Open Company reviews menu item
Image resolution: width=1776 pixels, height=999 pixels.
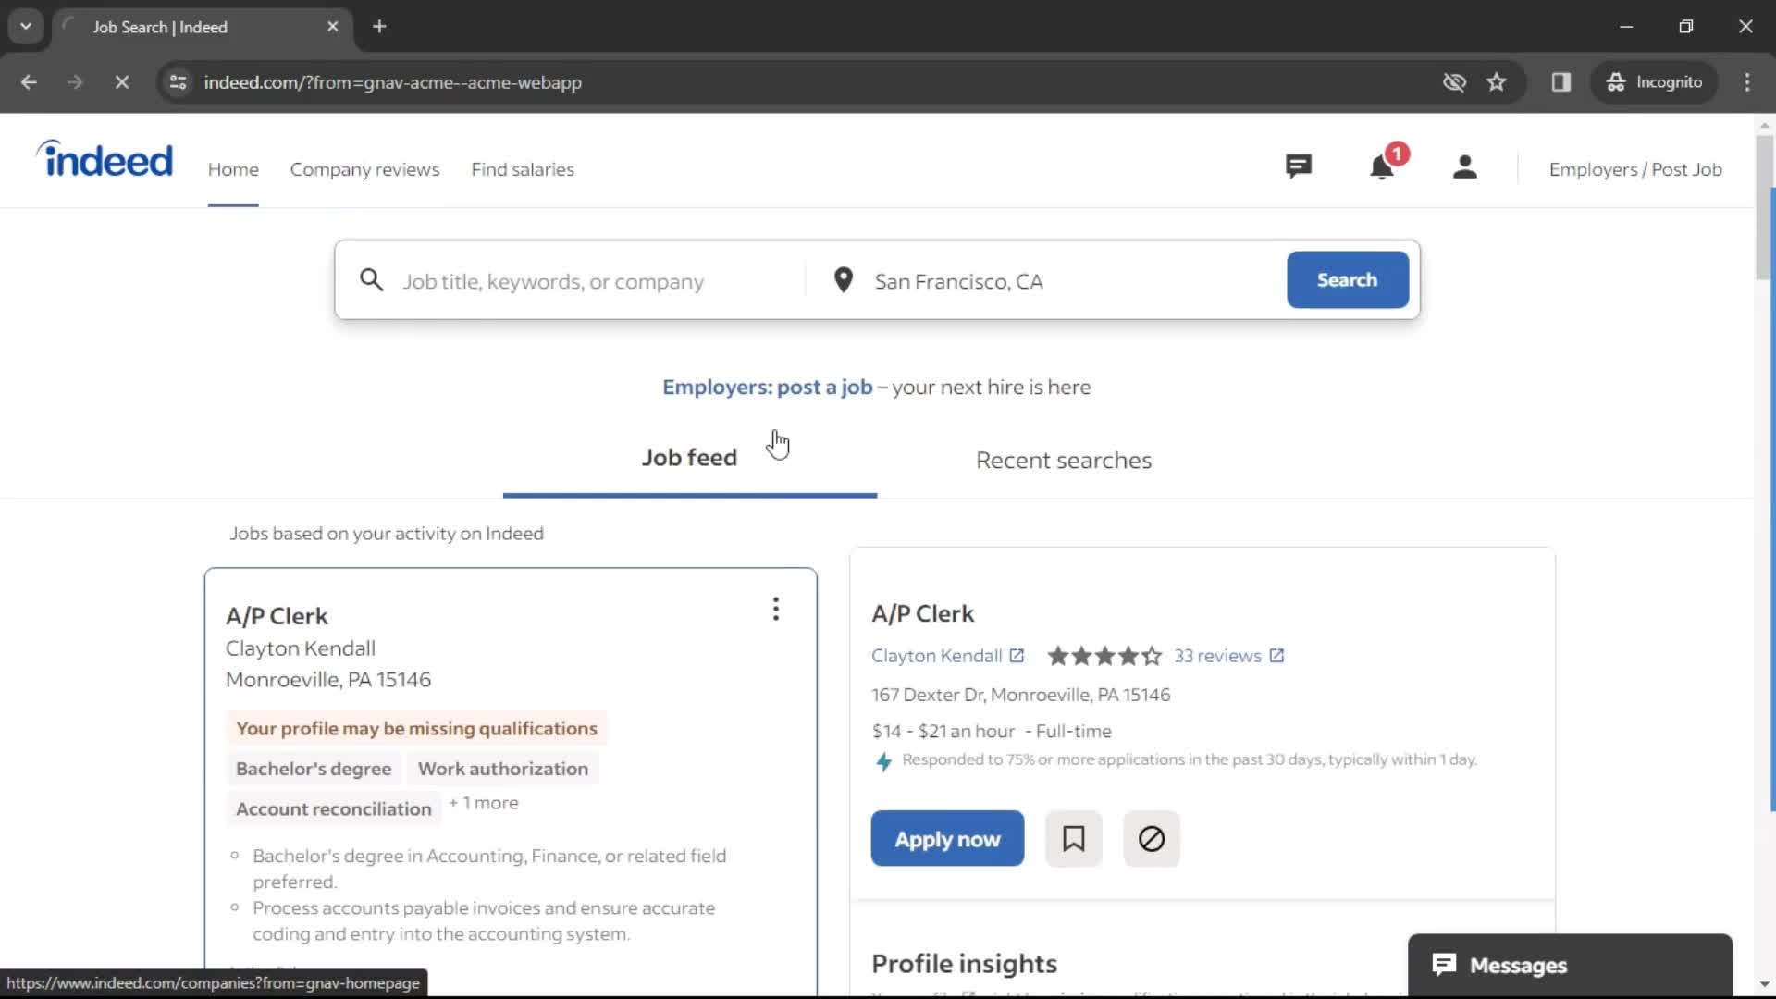tap(364, 168)
